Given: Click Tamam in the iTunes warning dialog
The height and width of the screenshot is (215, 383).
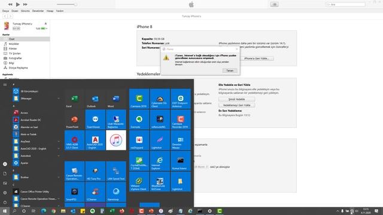Looking at the screenshot, I should [x=230, y=70].
